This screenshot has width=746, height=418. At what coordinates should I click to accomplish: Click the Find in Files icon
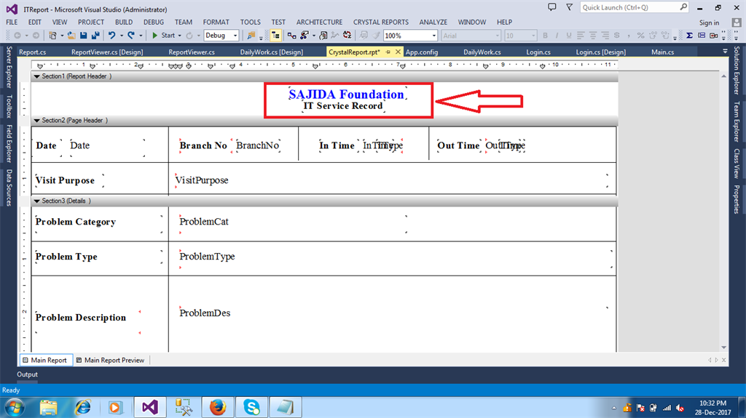[x=251, y=36]
